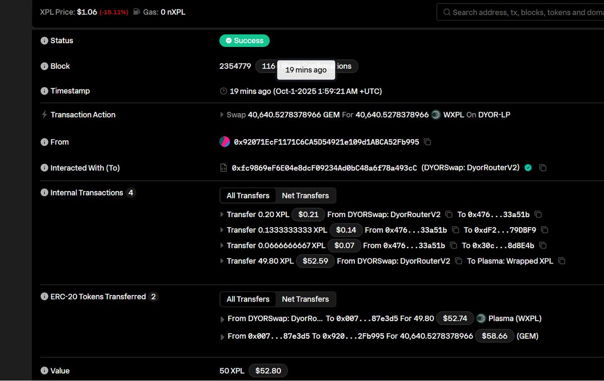The image size is (604, 381).
Task: Click the Gas: 0 nXPL text
Action: point(165,12)
